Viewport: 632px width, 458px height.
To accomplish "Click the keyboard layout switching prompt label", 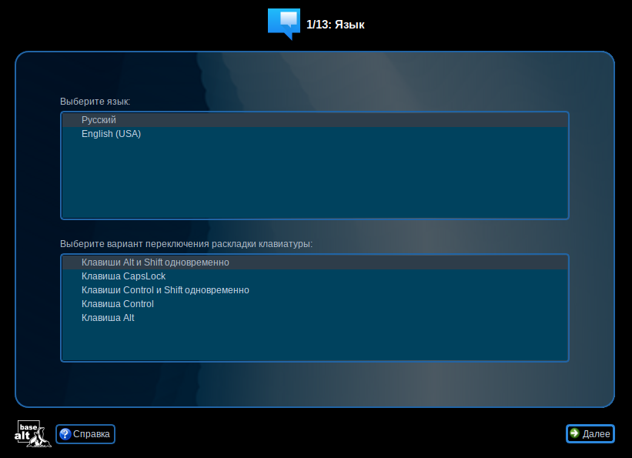I will click(x=186, y=244).
